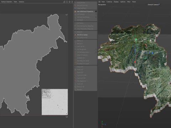Click the Copy UV entry
This screenshot has width=171, height=128.
click(x=85, y=67)
